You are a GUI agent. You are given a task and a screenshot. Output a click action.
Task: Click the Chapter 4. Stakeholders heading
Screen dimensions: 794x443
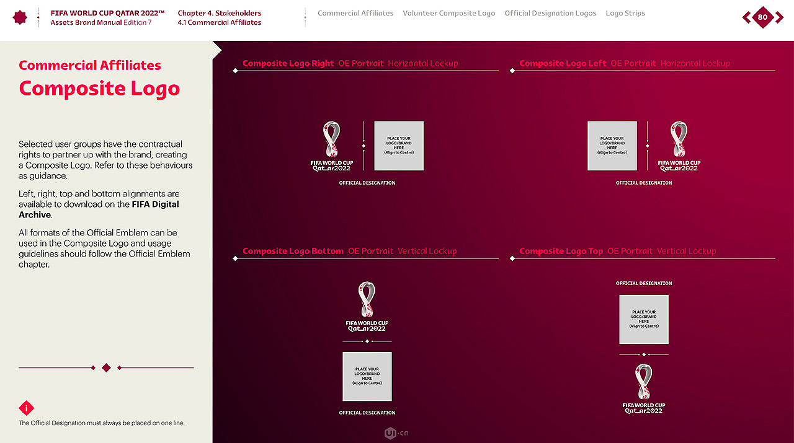220,13
